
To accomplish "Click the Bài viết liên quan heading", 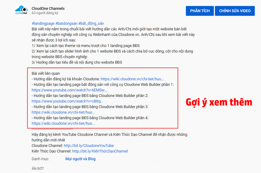I will click(46, 73).
